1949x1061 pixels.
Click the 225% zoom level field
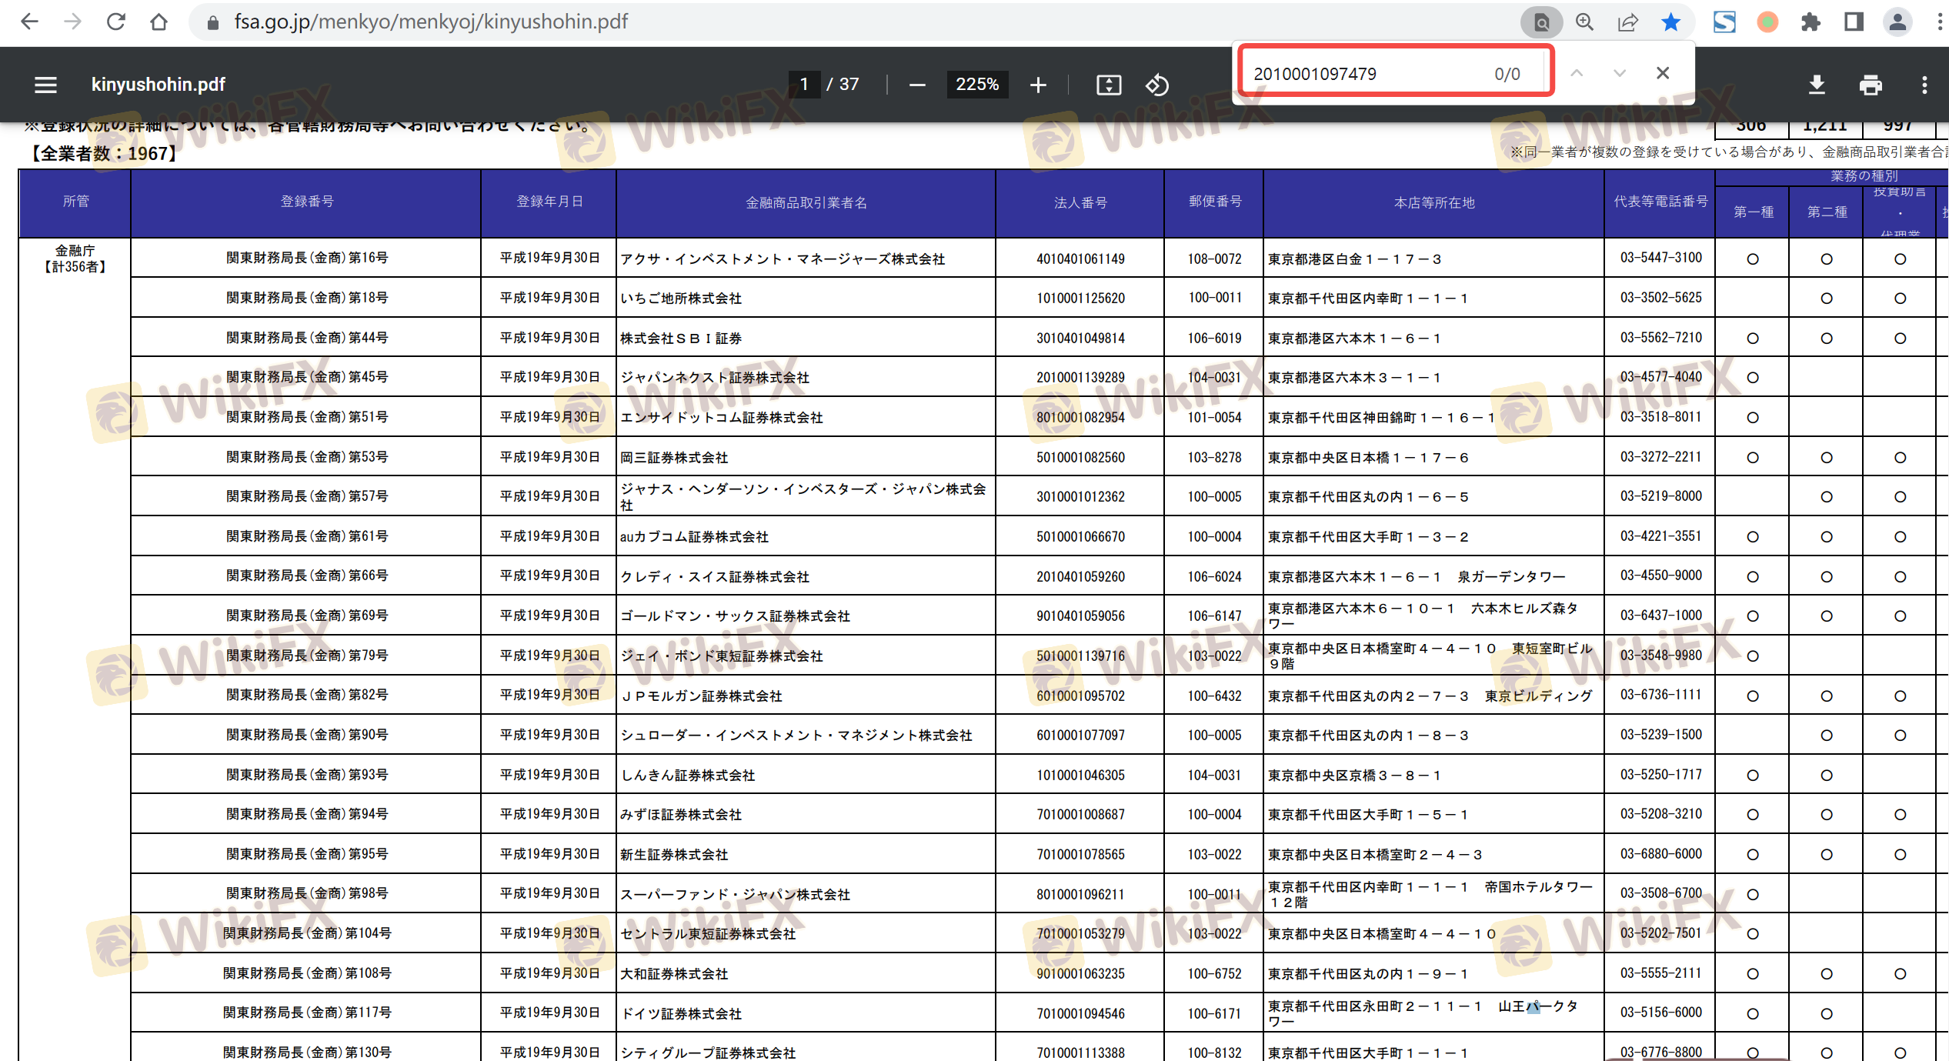pos(976,85)
